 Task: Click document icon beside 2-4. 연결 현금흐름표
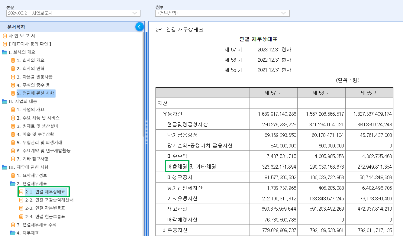(21, 217)
